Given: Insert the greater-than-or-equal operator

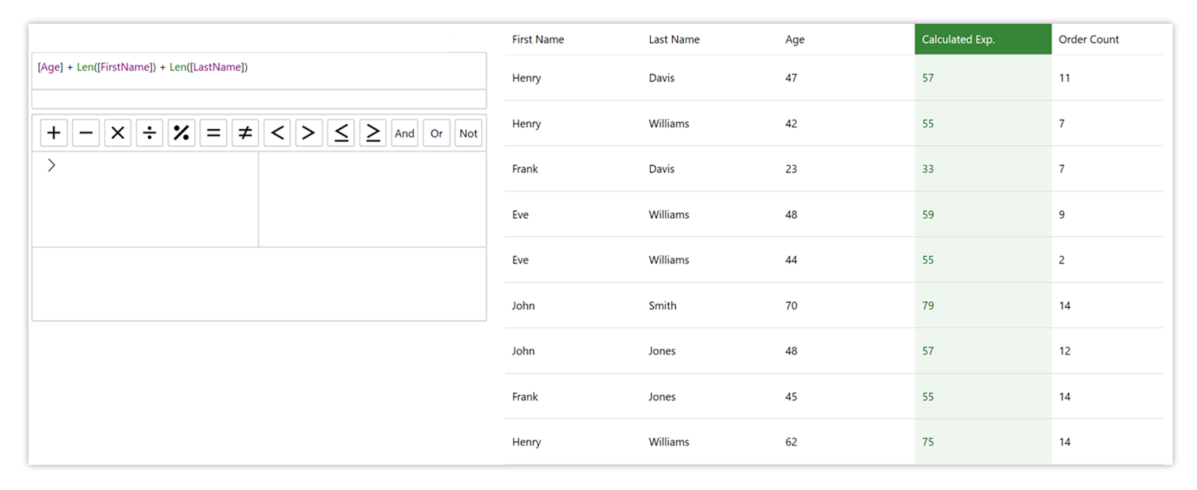Looking at the screenshot, I should 373,133.
